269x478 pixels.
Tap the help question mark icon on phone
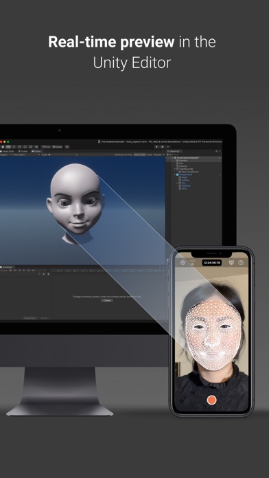click(241, 262)
